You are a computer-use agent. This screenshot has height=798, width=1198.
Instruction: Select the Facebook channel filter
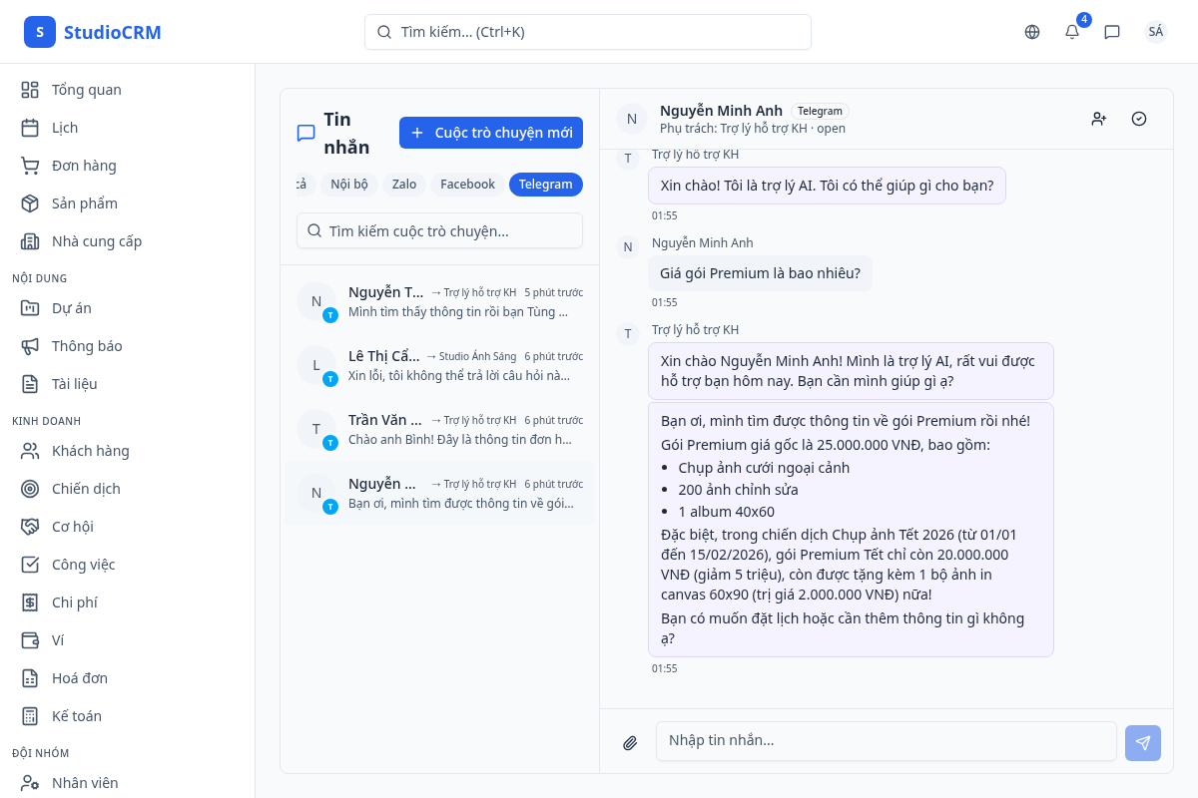click(x=467, y=185)
